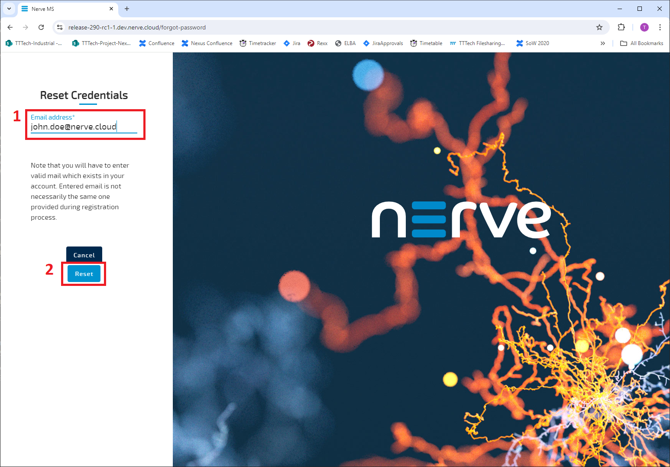
Task: Click the Email address input field
Action: click(x=84, y=126)
